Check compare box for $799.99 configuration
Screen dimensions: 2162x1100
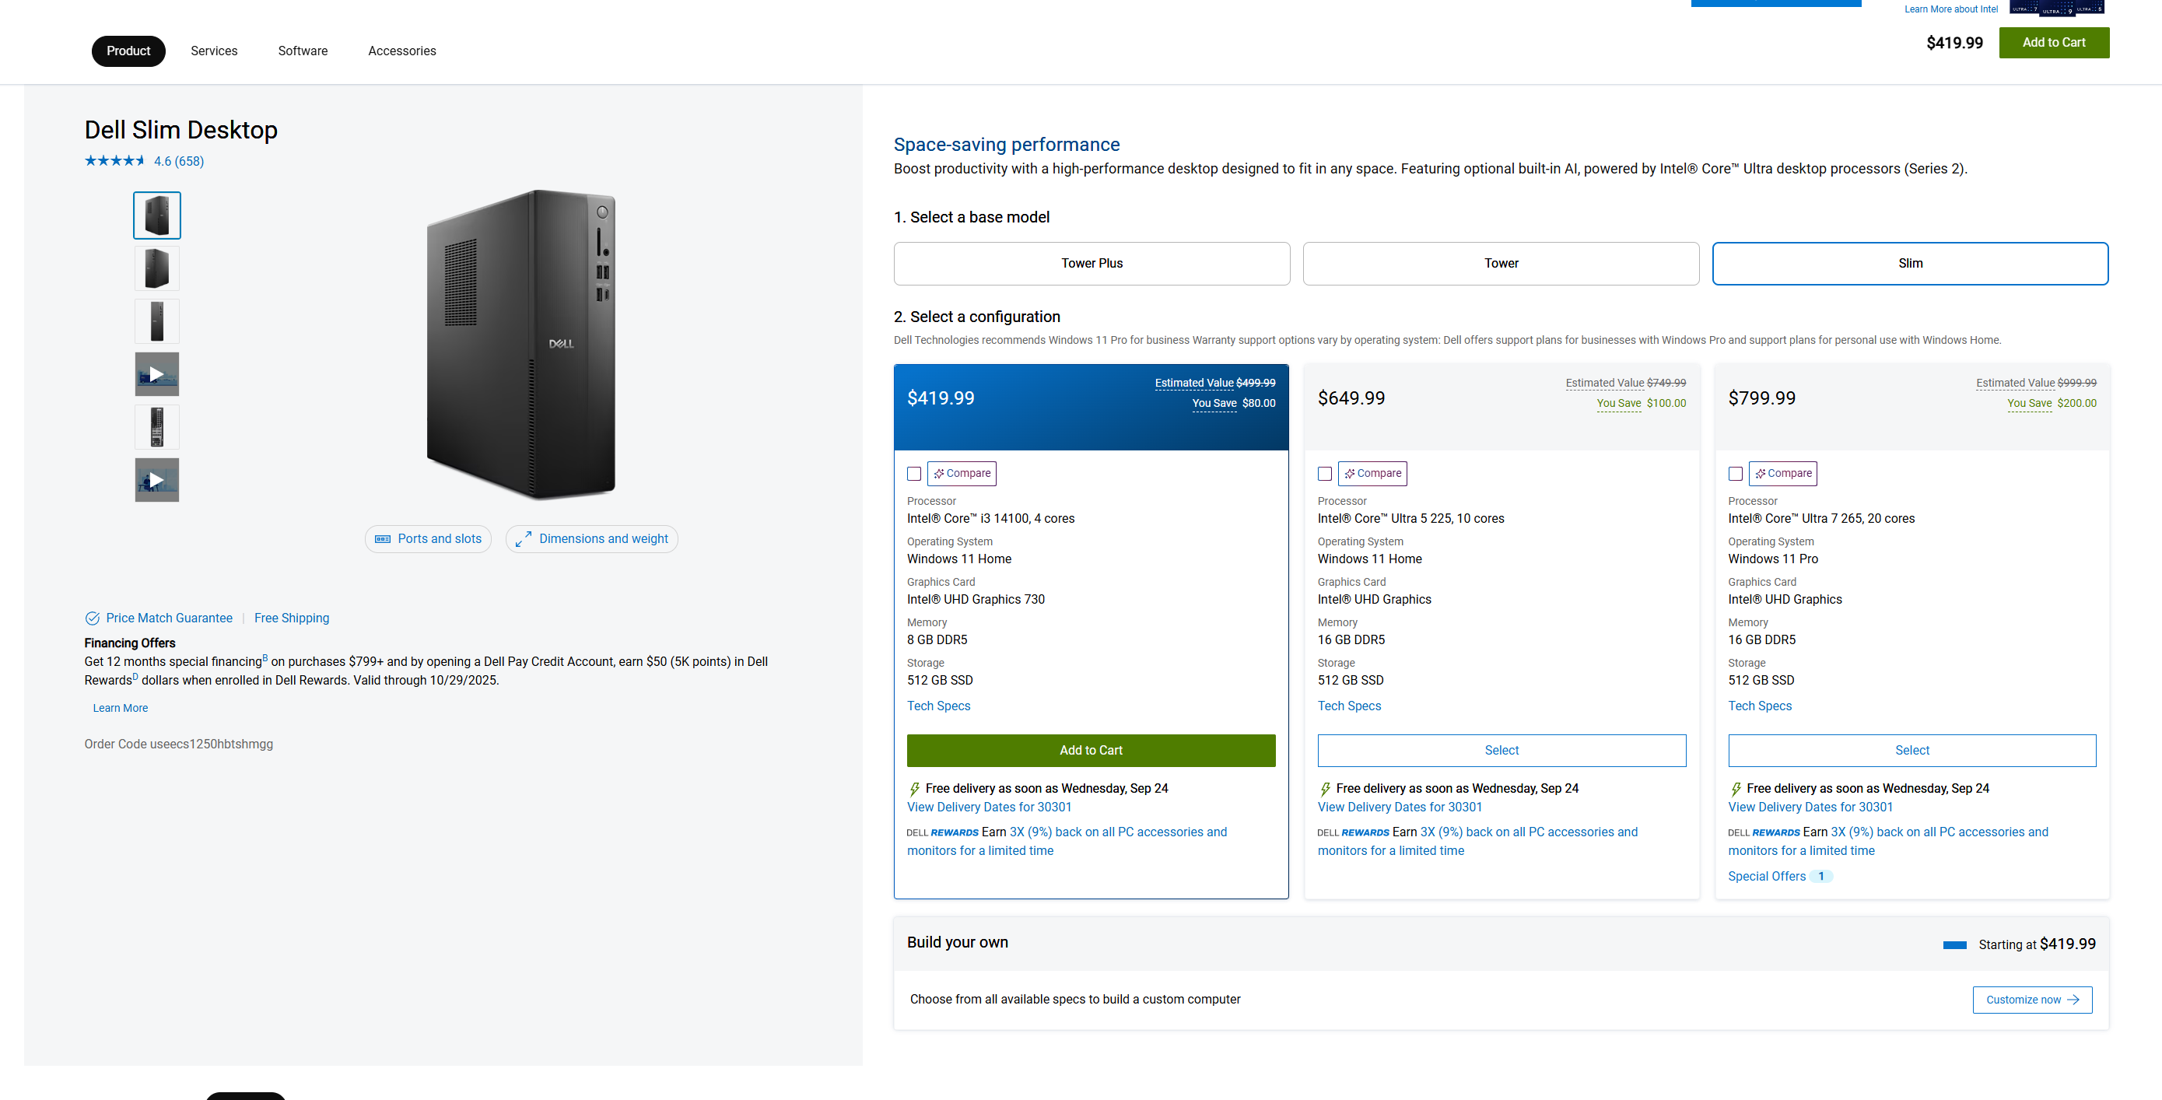coord(1735,474)
